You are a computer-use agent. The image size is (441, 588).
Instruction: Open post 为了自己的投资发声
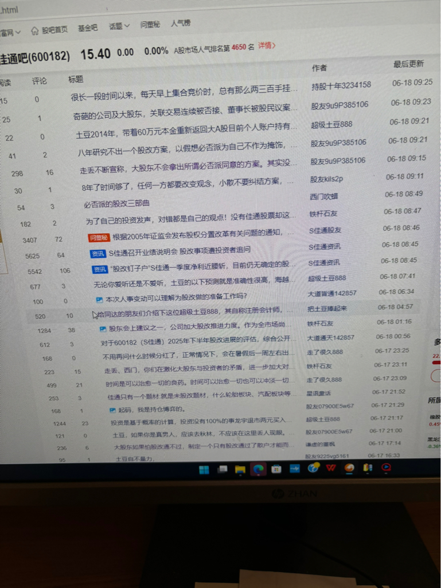click(191, 218)
